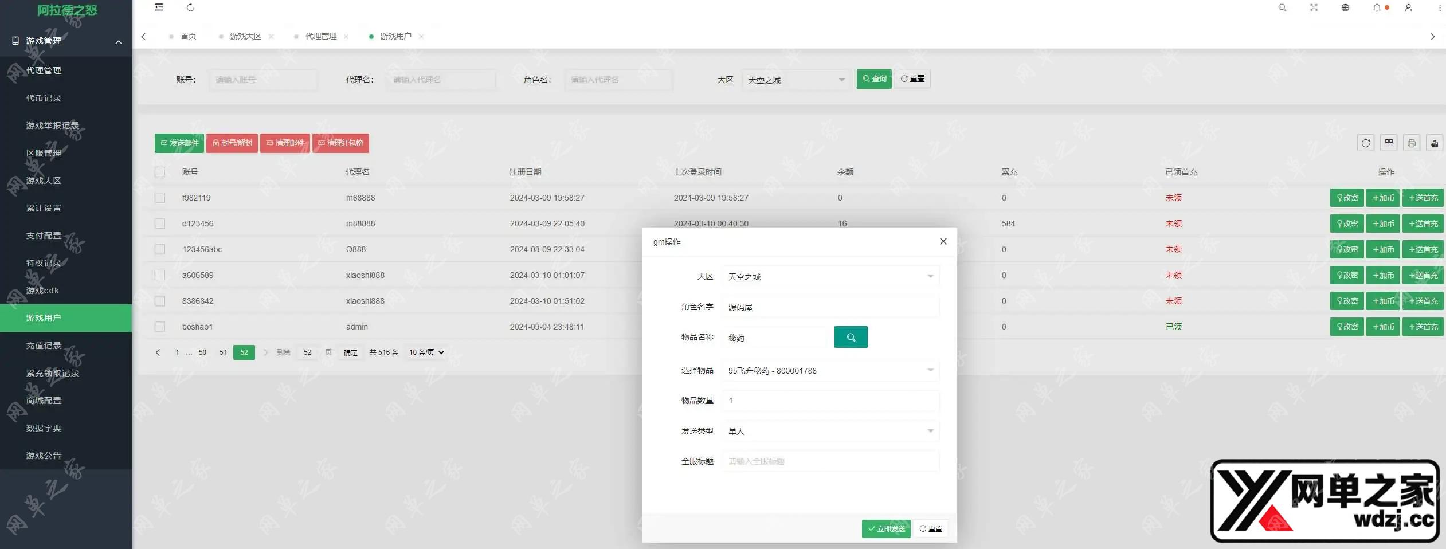Refresh the table with the toolbar reload icon
The height and width of the screenshot is (549, 1446).
coord(1366,143)
